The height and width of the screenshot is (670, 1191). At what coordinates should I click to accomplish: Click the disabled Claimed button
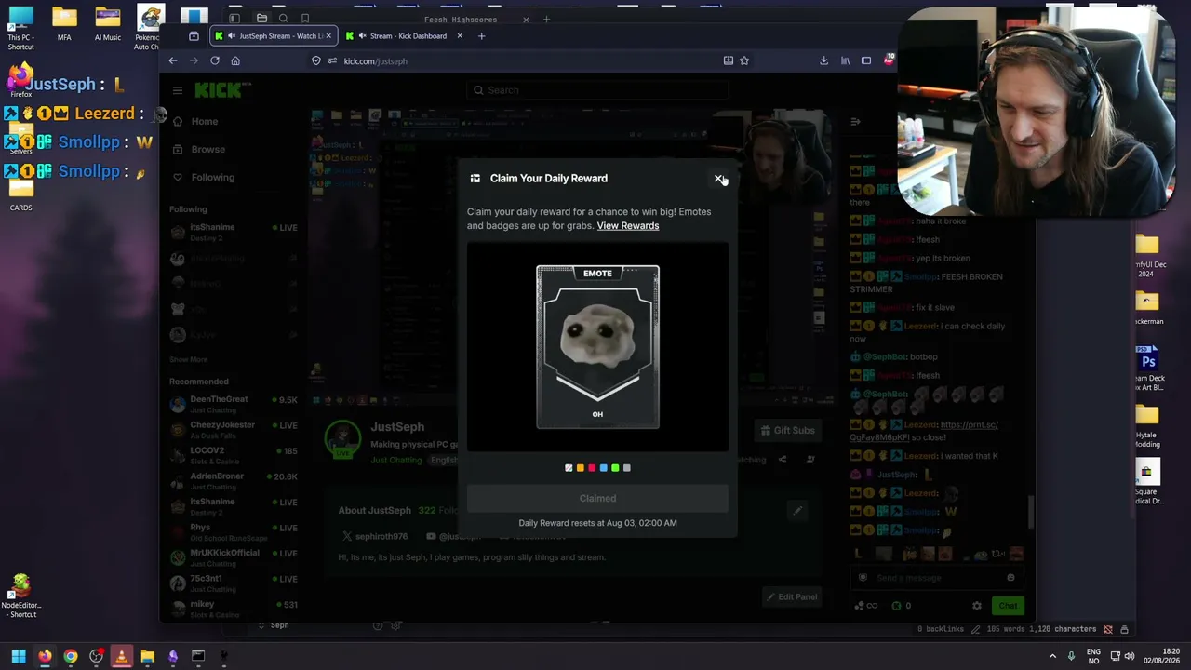[597, 499]
